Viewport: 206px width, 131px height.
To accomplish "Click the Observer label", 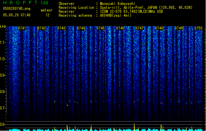I will (66, 4).
